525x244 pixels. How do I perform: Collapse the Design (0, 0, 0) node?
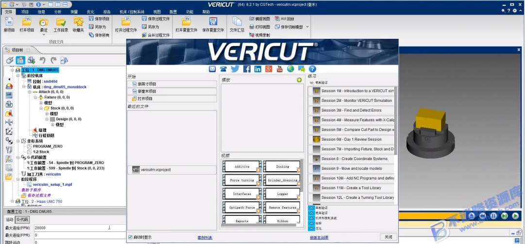[x=47, y=119]
